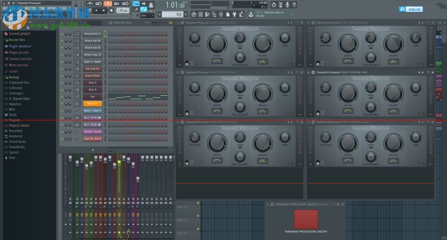
Task: Toggle the metronome icon
Action: coord(90,4)
